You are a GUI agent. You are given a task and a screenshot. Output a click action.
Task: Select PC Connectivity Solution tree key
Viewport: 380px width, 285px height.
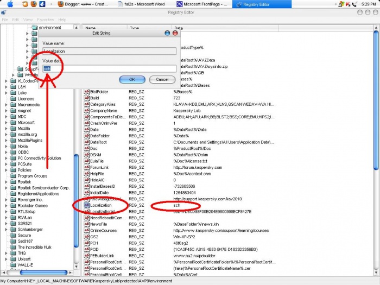(39, 158)
